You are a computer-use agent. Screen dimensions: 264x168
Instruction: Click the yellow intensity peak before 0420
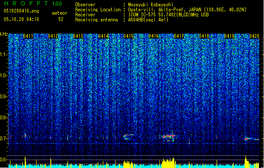pos(246,162)
